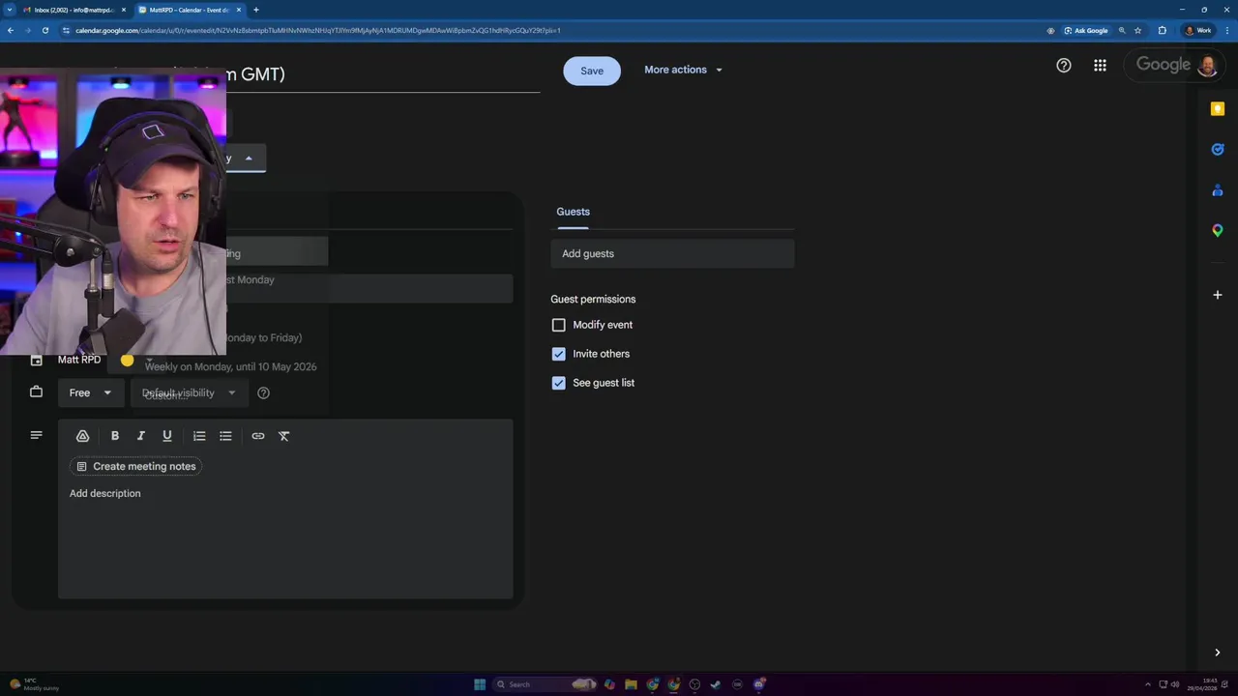Open the More actions dropdown
Viewport: 1238px width, 696px height.
(x=684, y=70)
